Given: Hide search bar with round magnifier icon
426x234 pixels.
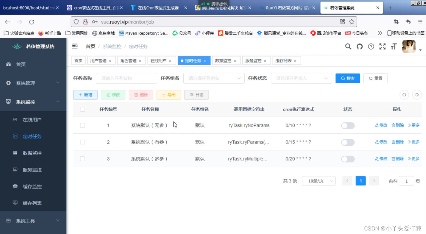Looking at the screenshot, I should click(x=404, y=95).
